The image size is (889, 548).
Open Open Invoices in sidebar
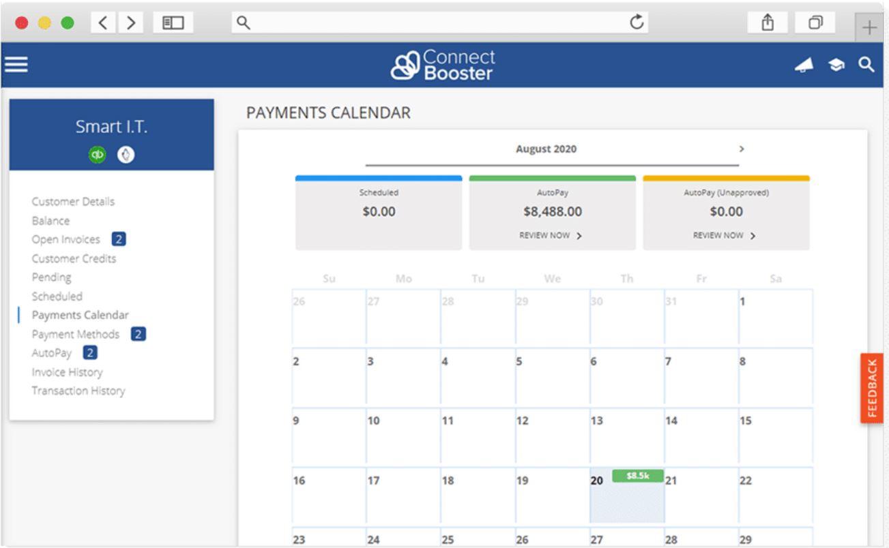(x=66, y=239)
